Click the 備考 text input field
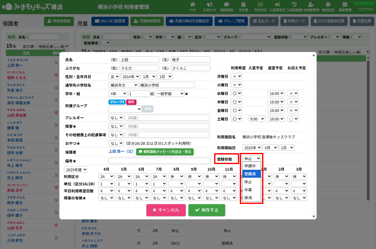The image size is (376, 249). click(159, 161)
